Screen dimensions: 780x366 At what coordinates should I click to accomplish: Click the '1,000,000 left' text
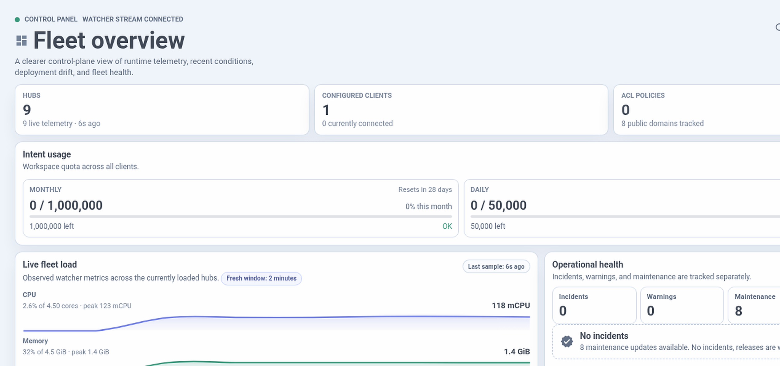tap(52, 226)
